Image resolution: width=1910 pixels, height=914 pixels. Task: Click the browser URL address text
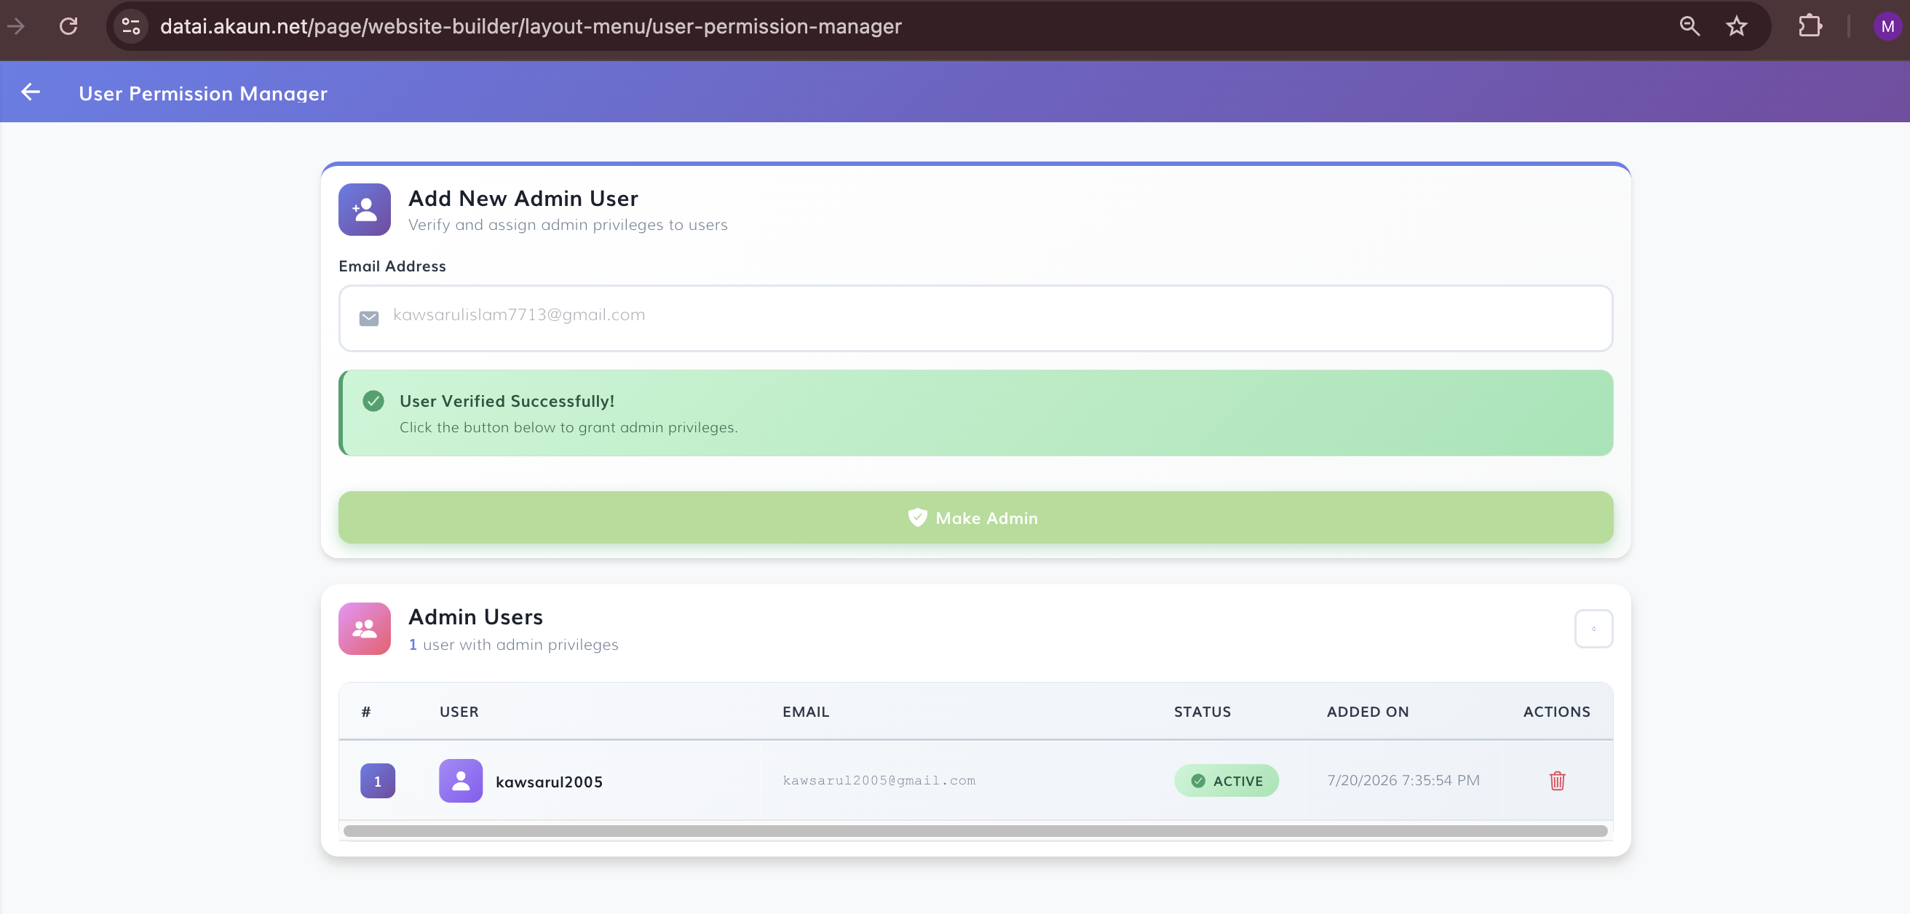(531, 26)
